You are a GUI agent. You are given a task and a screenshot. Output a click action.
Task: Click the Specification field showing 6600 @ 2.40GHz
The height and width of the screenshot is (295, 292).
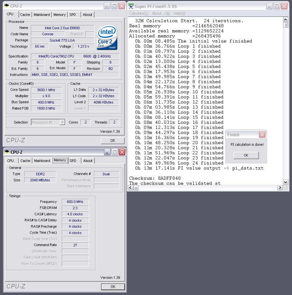(75, 56)
